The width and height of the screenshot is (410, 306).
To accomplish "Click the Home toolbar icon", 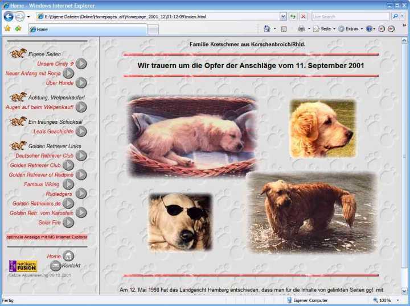I will [267, 28].
